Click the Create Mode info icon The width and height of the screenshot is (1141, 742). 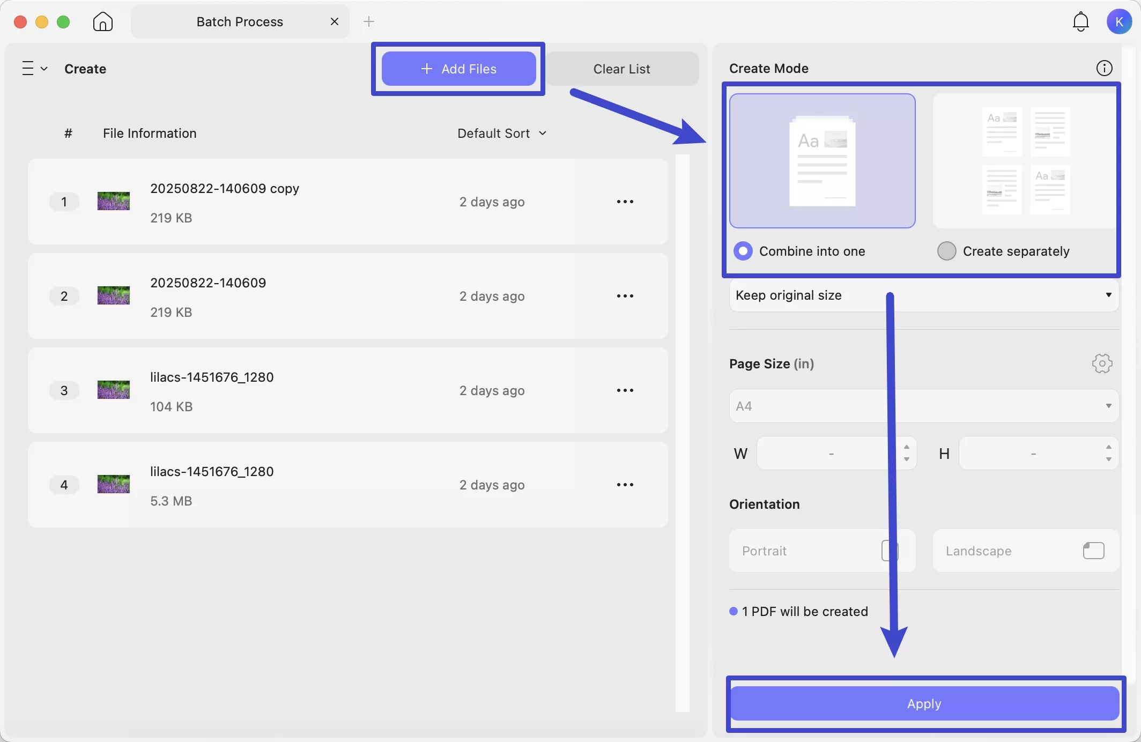pos(1104,68)
